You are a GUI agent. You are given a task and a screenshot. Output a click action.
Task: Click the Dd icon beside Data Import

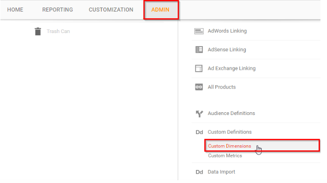point(199,172)
